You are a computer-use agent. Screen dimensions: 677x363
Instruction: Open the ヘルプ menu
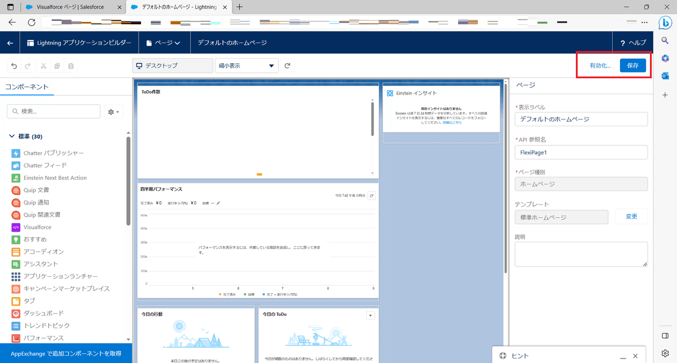(634, 43)
